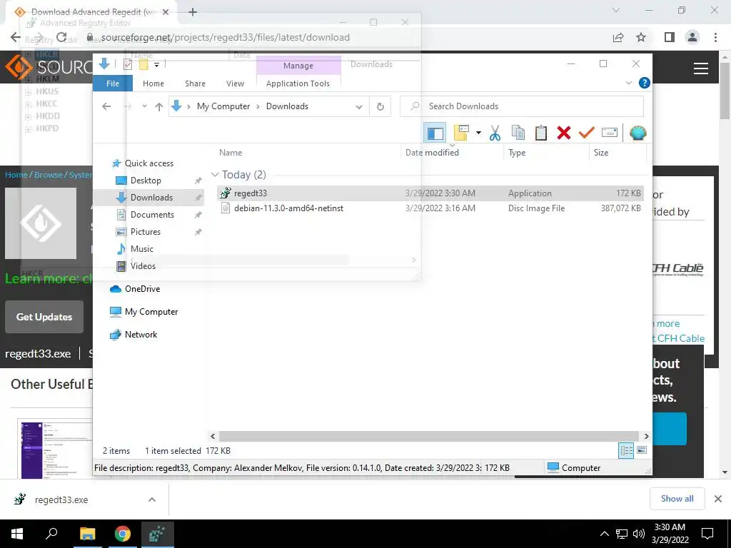
Task: Reload the SourceForge page in Chrome
Action: (61, 37)
